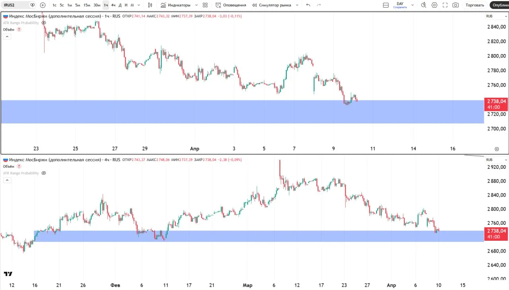Open the symbol status icon next to IRUS2

tap(33, 5)
